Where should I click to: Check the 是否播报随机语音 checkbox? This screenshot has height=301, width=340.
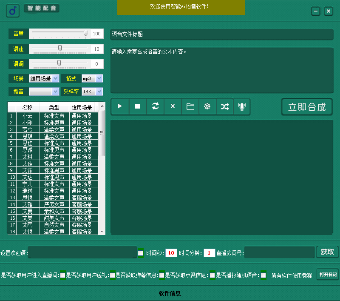point(263,275)
